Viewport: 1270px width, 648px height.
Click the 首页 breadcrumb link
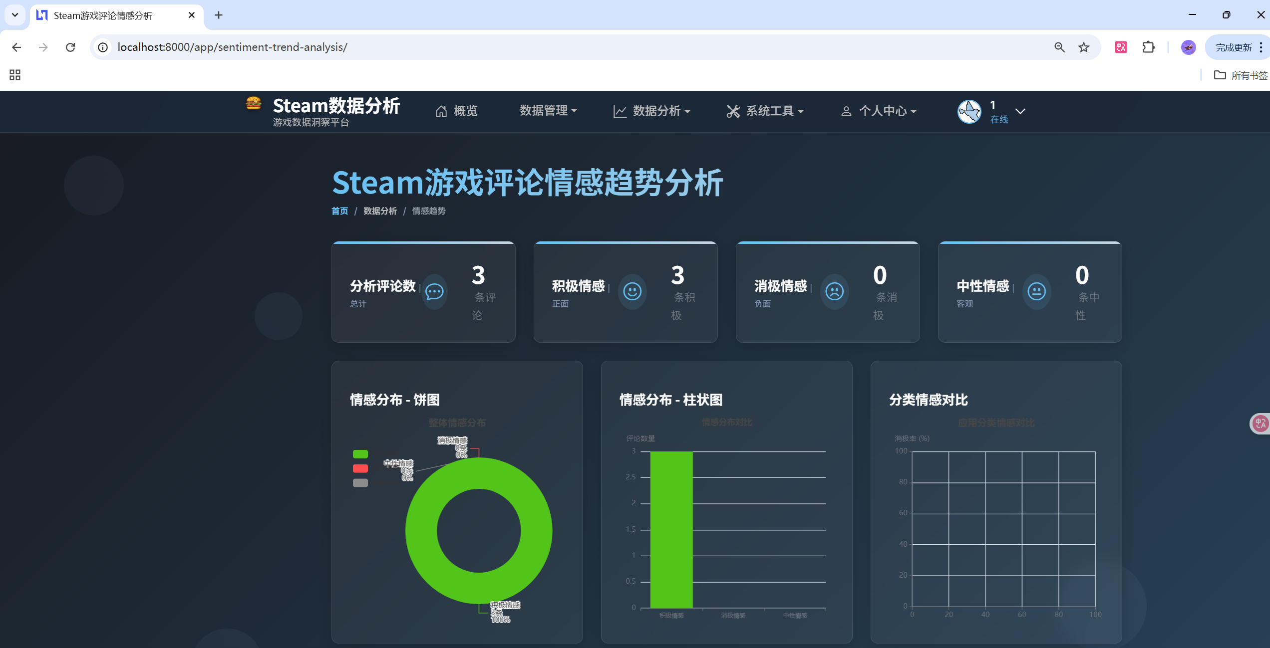pos(339,211)
